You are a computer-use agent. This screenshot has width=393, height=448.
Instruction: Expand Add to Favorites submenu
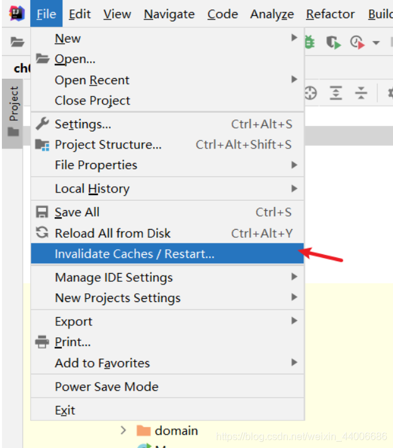point(168,363)
